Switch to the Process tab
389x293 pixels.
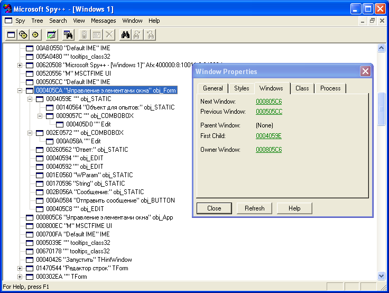330,88
